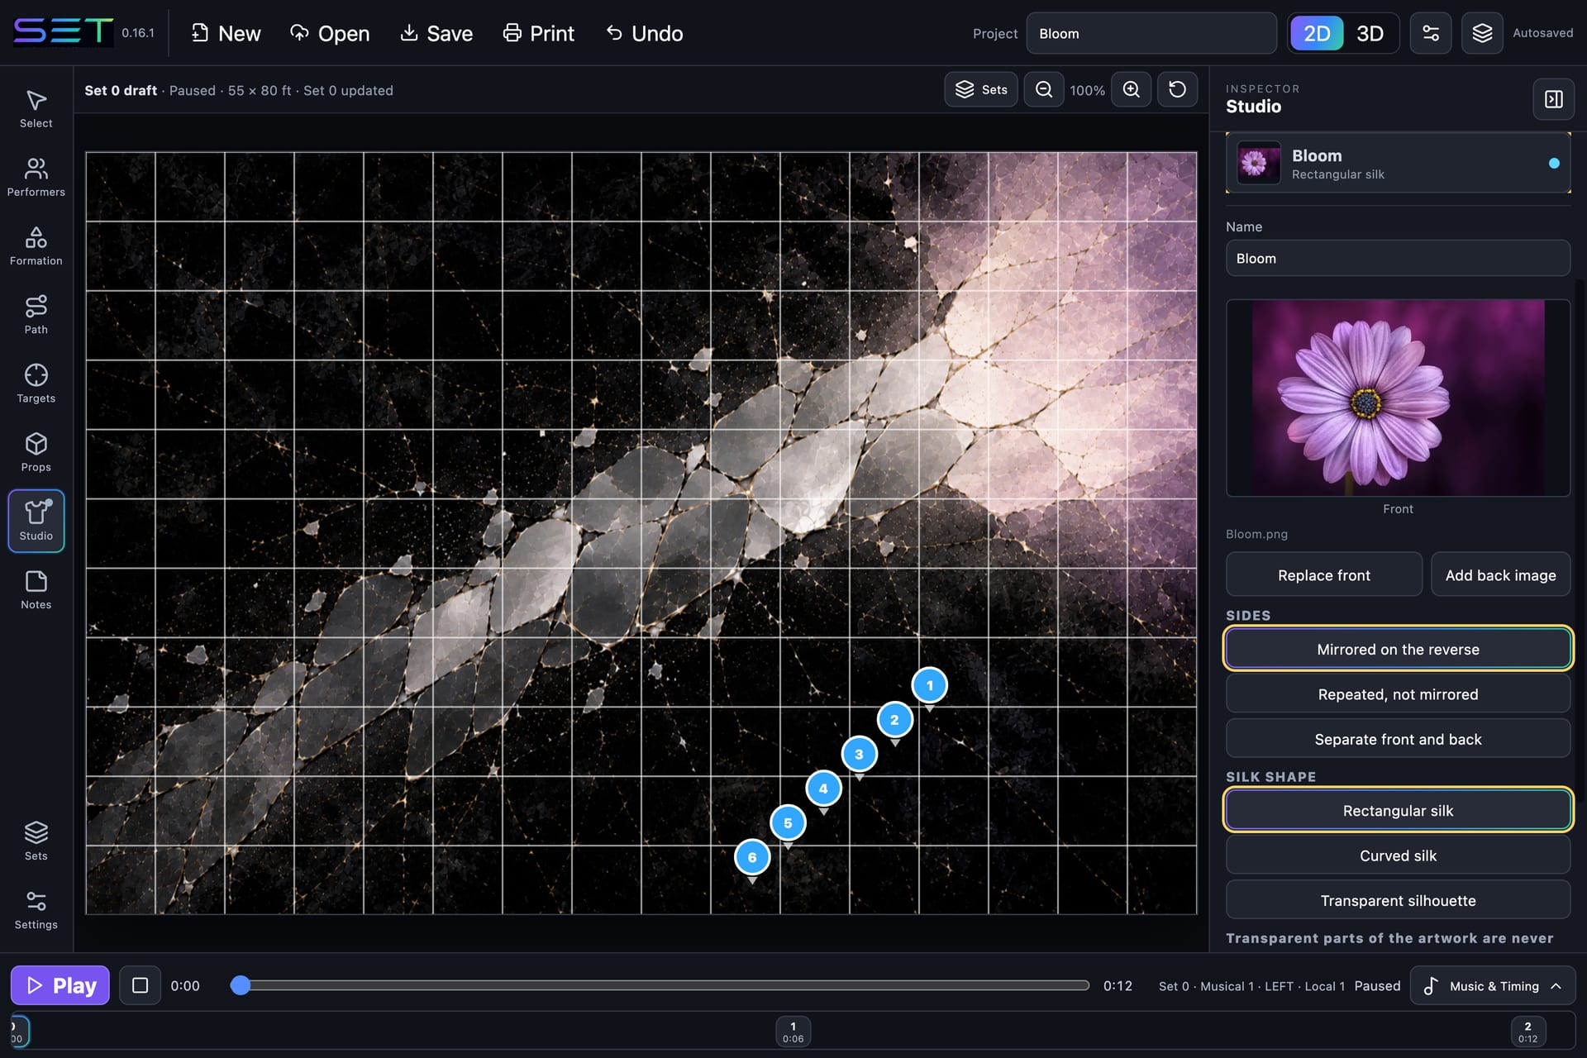Image resolution: width=1587 pixels, height=1058 pixels.
Task: Open the view options sliders icon
Action: point(1431,33)
